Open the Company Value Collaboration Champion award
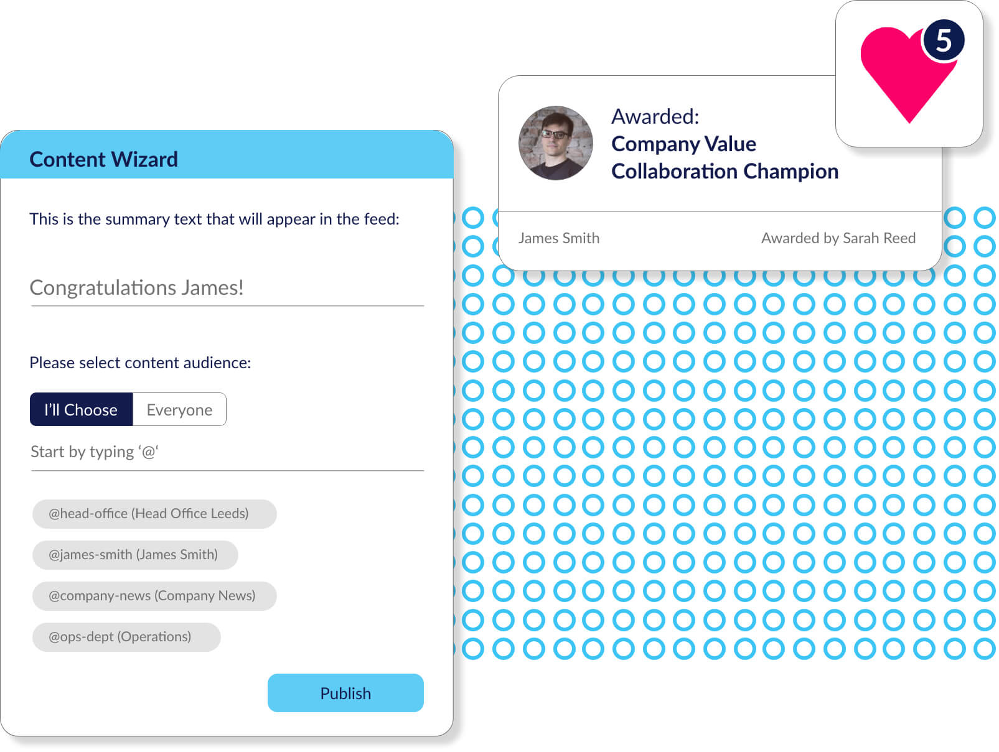Image resolution: width=999 pixels, height=752 pixels. click(x=725, y=157)
